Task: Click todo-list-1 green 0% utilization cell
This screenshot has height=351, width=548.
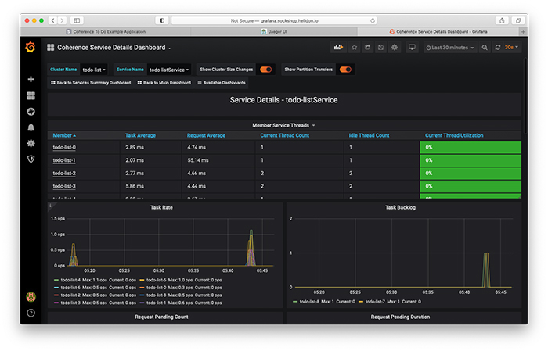Action: (x=470, y=160)
